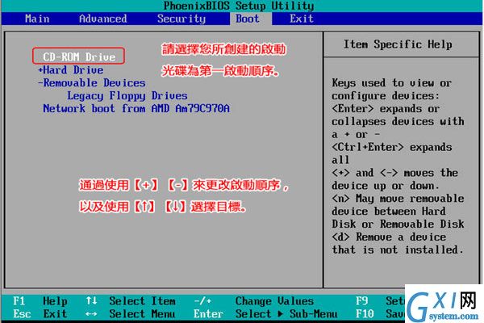Switch to the Advanced tab
The height and width of the screenshot is (323, 484).
pyautogui.click(x=102, y=19)
